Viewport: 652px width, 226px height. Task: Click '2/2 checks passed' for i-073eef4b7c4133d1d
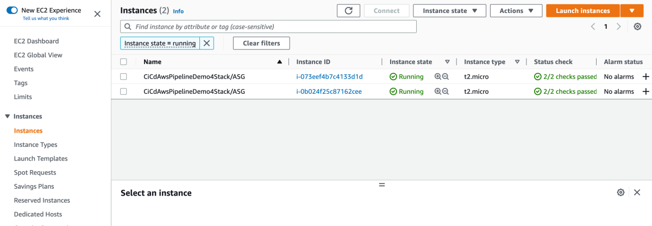(566, 77)
